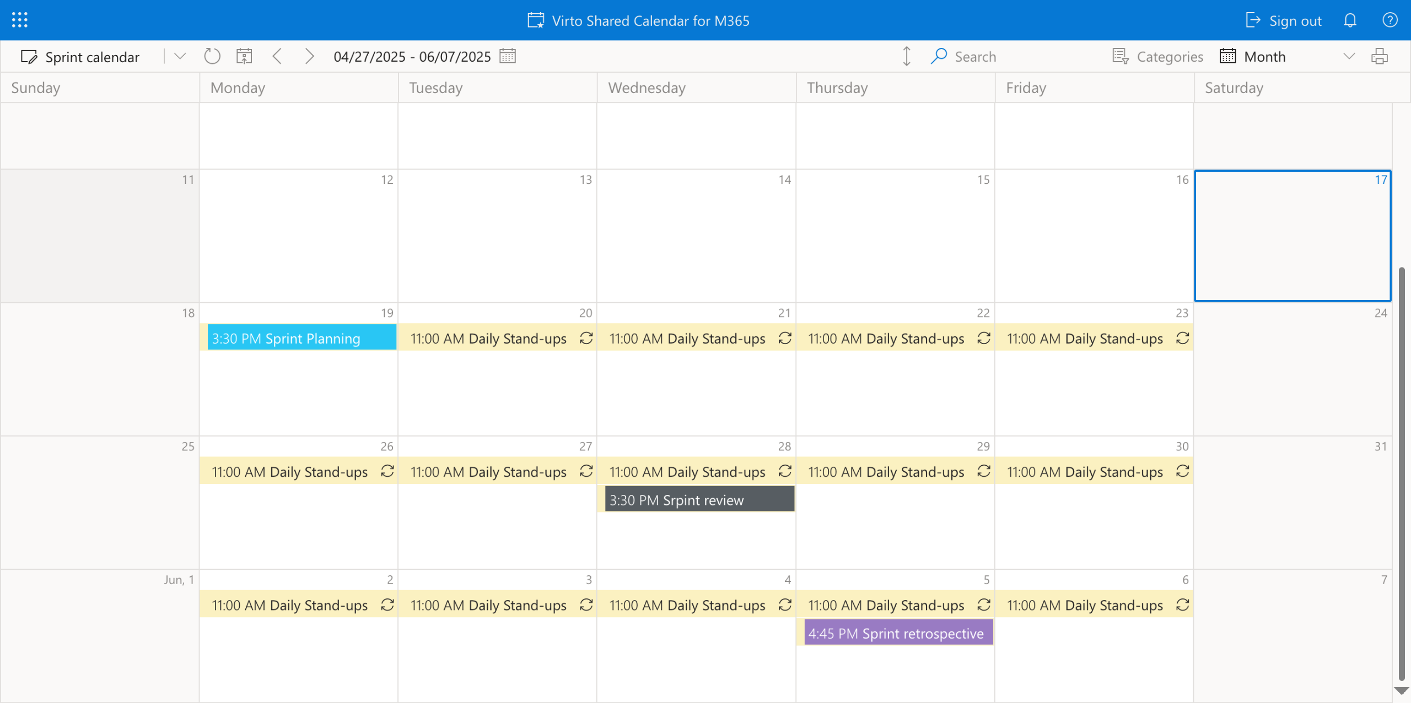Viewport: 1411px width, 703px height.
Task: Open notifications bell icon
Action: tap(1350, 20)
